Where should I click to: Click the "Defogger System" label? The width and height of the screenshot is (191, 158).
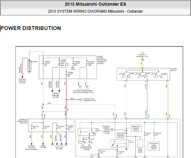pyautogui.click(x=59, y=148)
